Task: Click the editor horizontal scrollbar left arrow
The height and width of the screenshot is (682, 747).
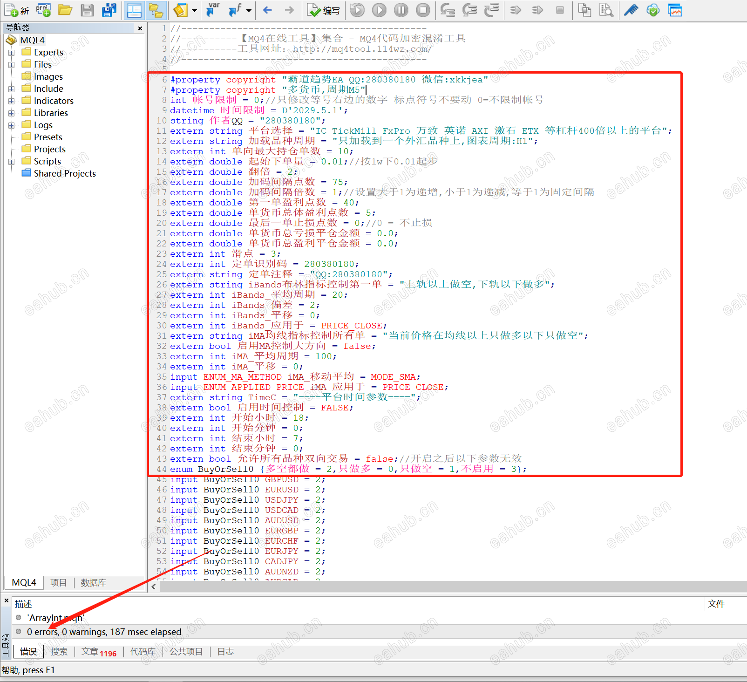Action: coord(154,587)
